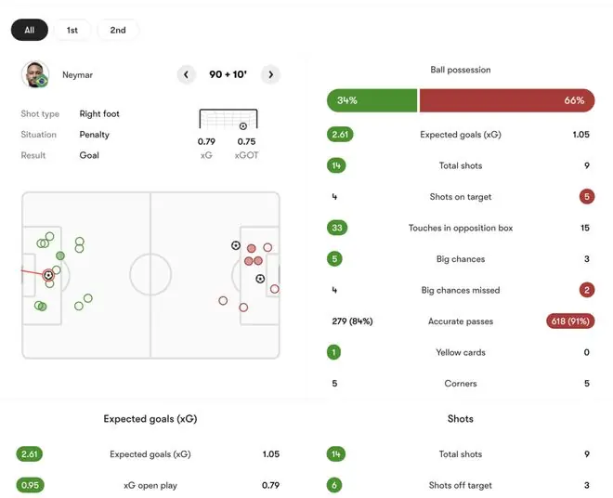The image size is (613, 498).
Task: Click Neymar's player avatar
Action: coord(35,74)
